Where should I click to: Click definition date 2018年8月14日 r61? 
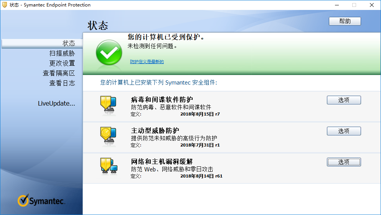click(x=201, y=176)
